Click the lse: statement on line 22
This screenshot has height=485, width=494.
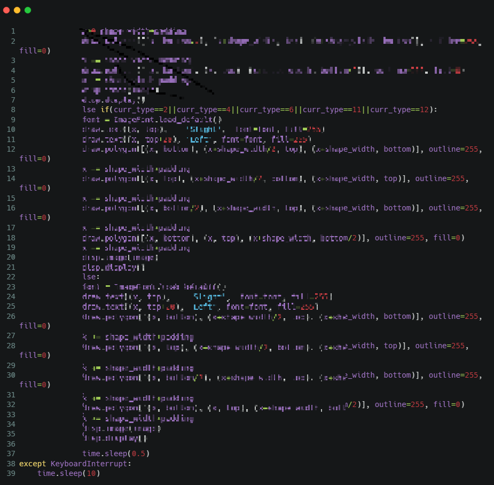tap(91, 277)
